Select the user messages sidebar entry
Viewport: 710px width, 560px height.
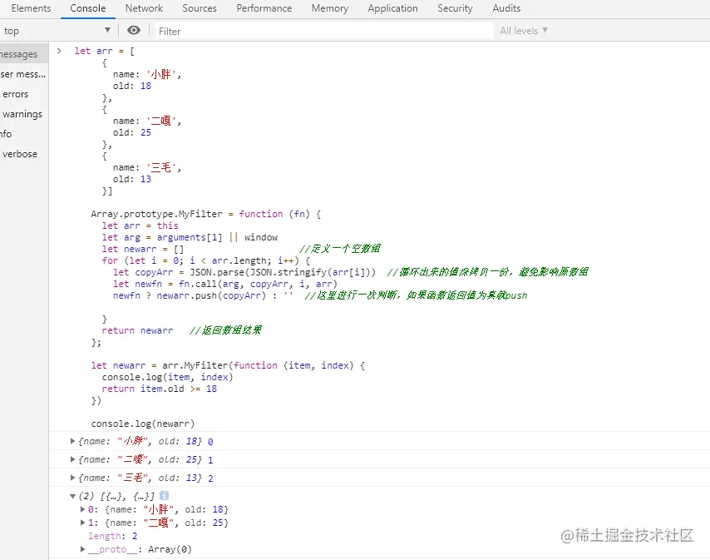[x=22, y=74]
